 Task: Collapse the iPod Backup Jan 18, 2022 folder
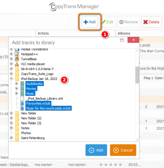click(11, 79)
